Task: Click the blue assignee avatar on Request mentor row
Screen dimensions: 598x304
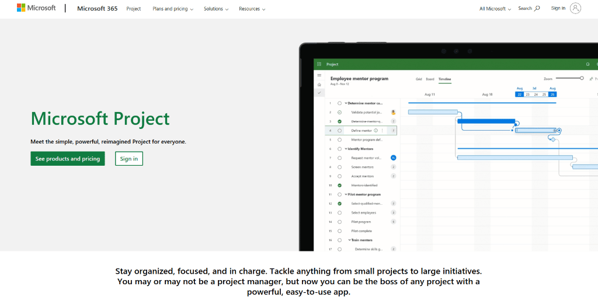Action: [x=393, y=158]
